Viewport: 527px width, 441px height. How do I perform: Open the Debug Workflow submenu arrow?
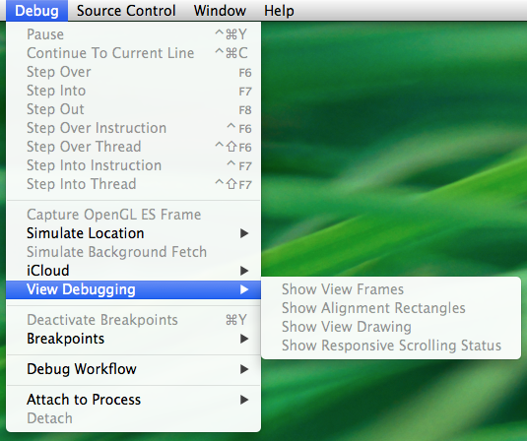(244, 369)
